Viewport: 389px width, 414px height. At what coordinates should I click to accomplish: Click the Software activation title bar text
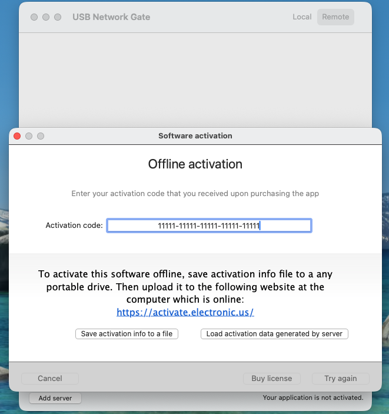pos(195,135)
